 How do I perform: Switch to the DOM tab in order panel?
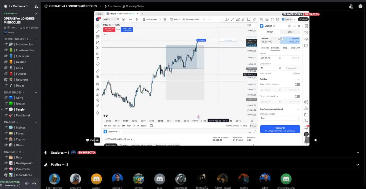coord(290,32)
